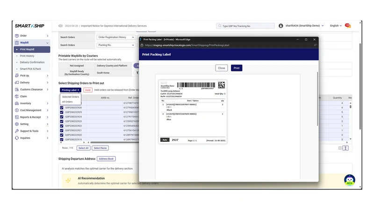The height and width of the screenshot is (210, 374).
Task: Click the Waybill calendar icon in sidebar
Action: coord(17,42)
